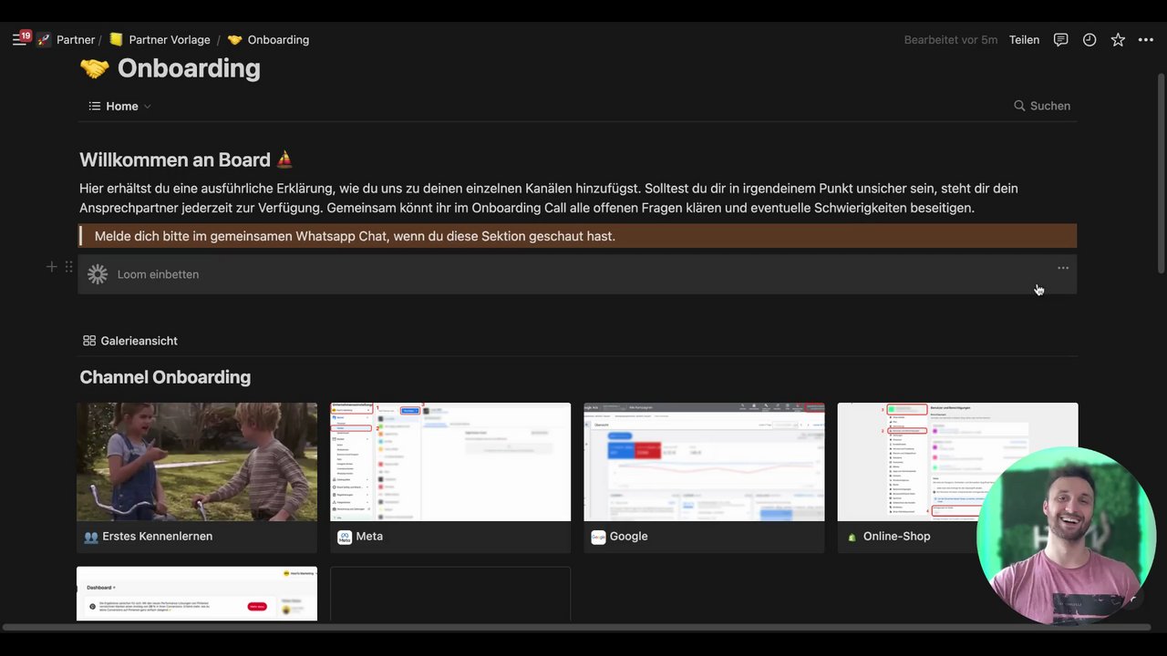This screenshot has width=1167, height=656.
Task: Favorite the page with the star icon
Action: click(1118, 40)
